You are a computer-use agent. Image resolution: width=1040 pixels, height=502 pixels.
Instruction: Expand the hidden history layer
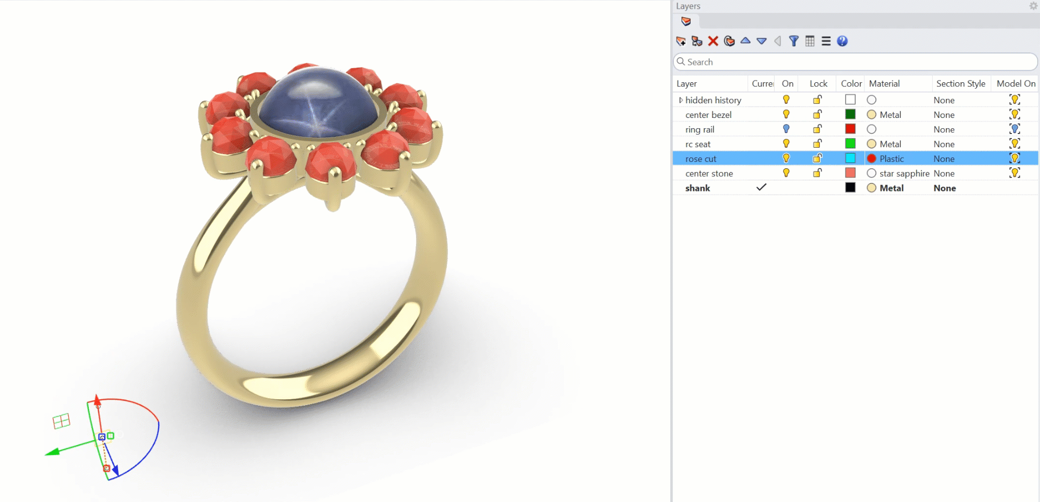click(680, 100)
